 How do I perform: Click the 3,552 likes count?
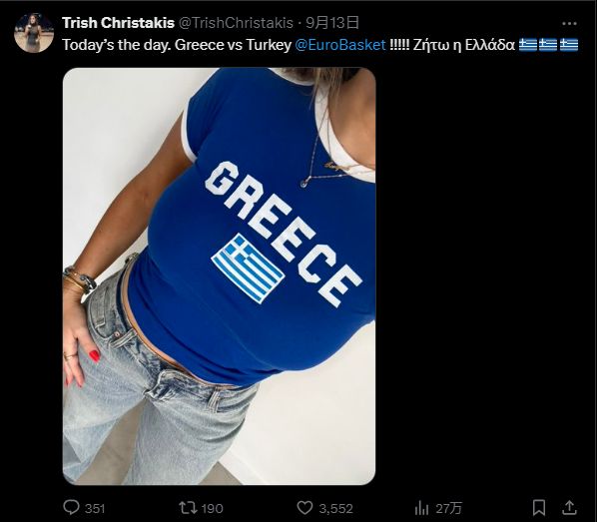tap(335, 508)
